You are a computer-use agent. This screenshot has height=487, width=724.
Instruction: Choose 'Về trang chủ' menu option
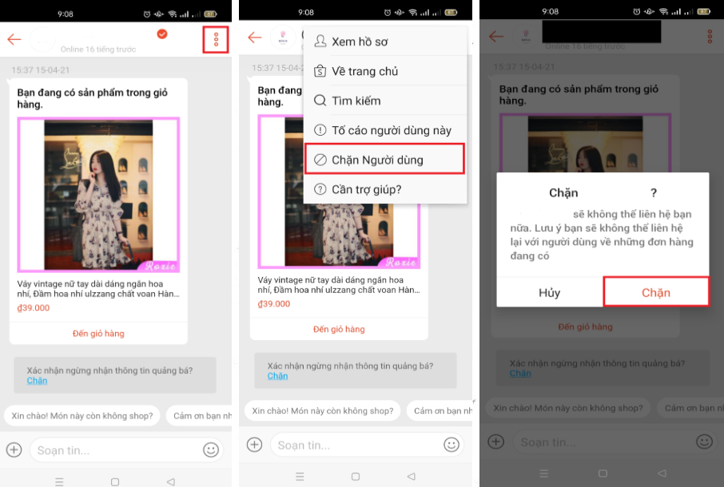coord(364,71)
